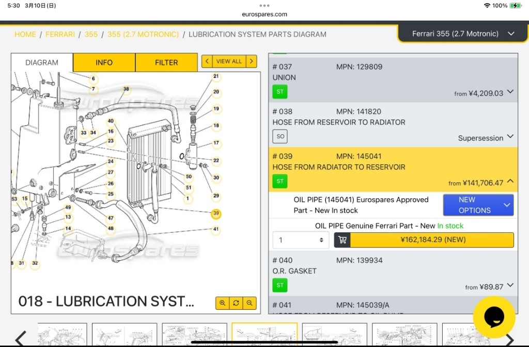Click the ST stock badge for part 037

pos(279,92)
